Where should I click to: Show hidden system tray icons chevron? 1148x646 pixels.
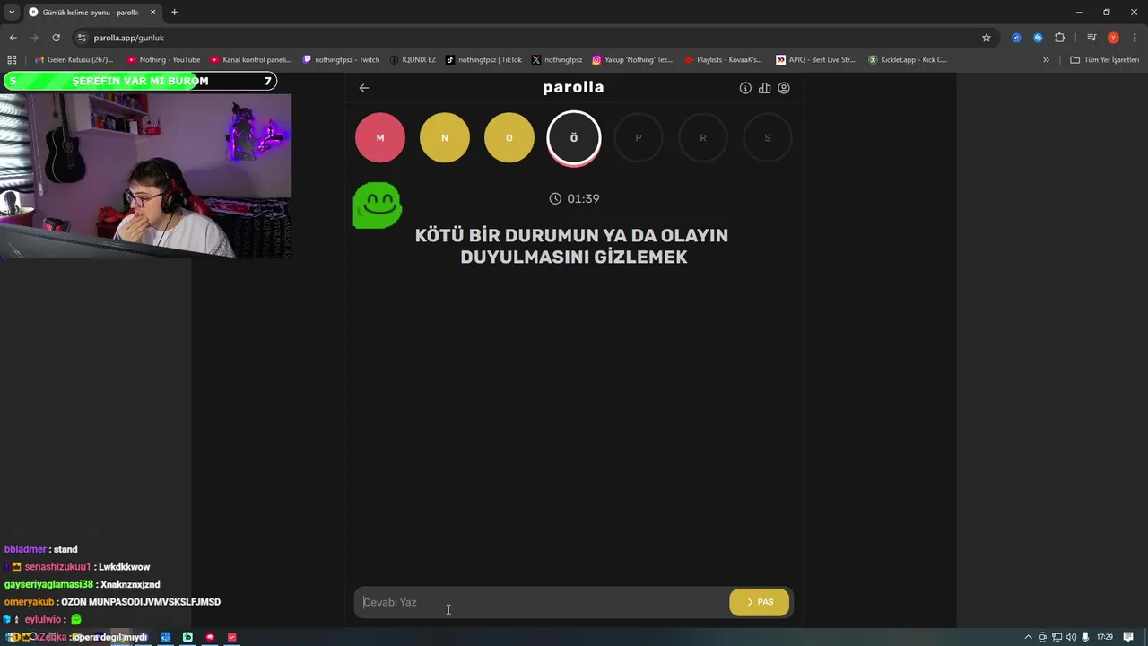tap(1028, 637)
